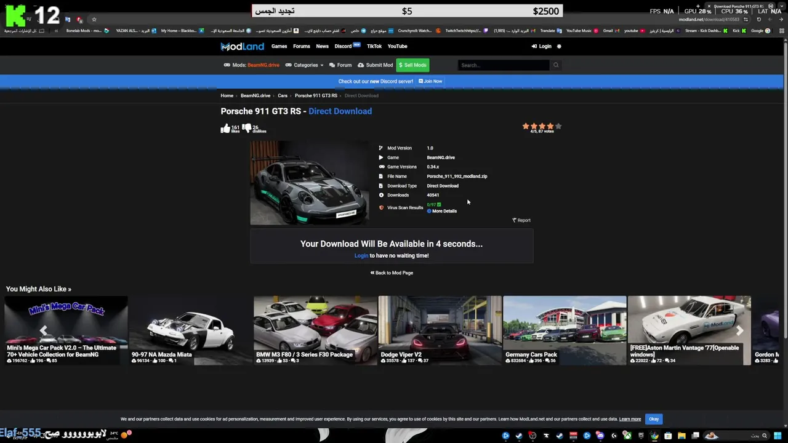
Task: Click the thumbs-up like icon
Action: (225, 128)
